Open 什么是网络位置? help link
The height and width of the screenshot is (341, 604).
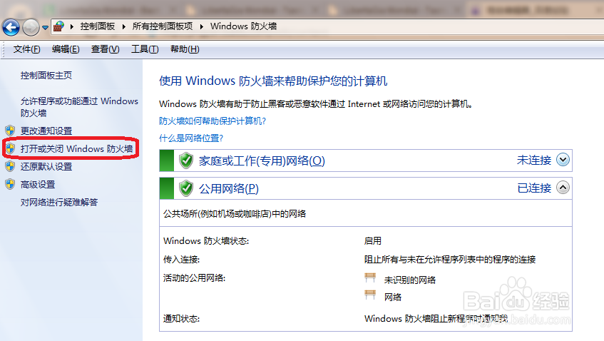[x=191, y=138]
